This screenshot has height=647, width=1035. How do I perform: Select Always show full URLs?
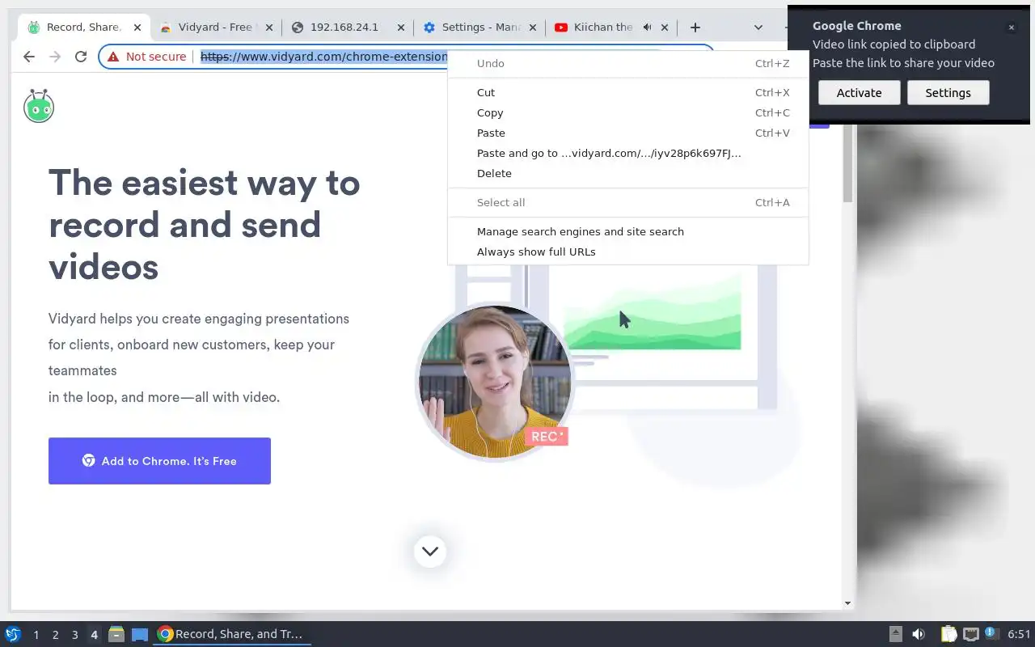[627, 252]
